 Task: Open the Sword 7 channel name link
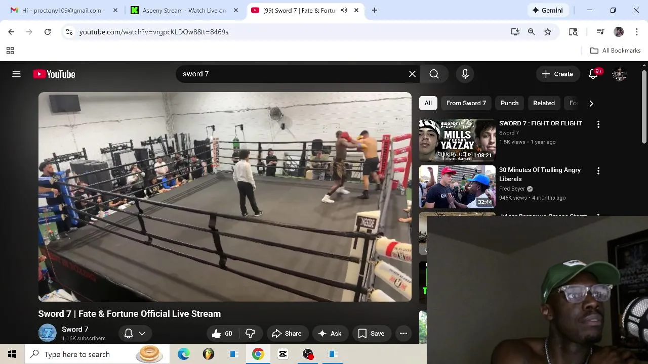75,329
